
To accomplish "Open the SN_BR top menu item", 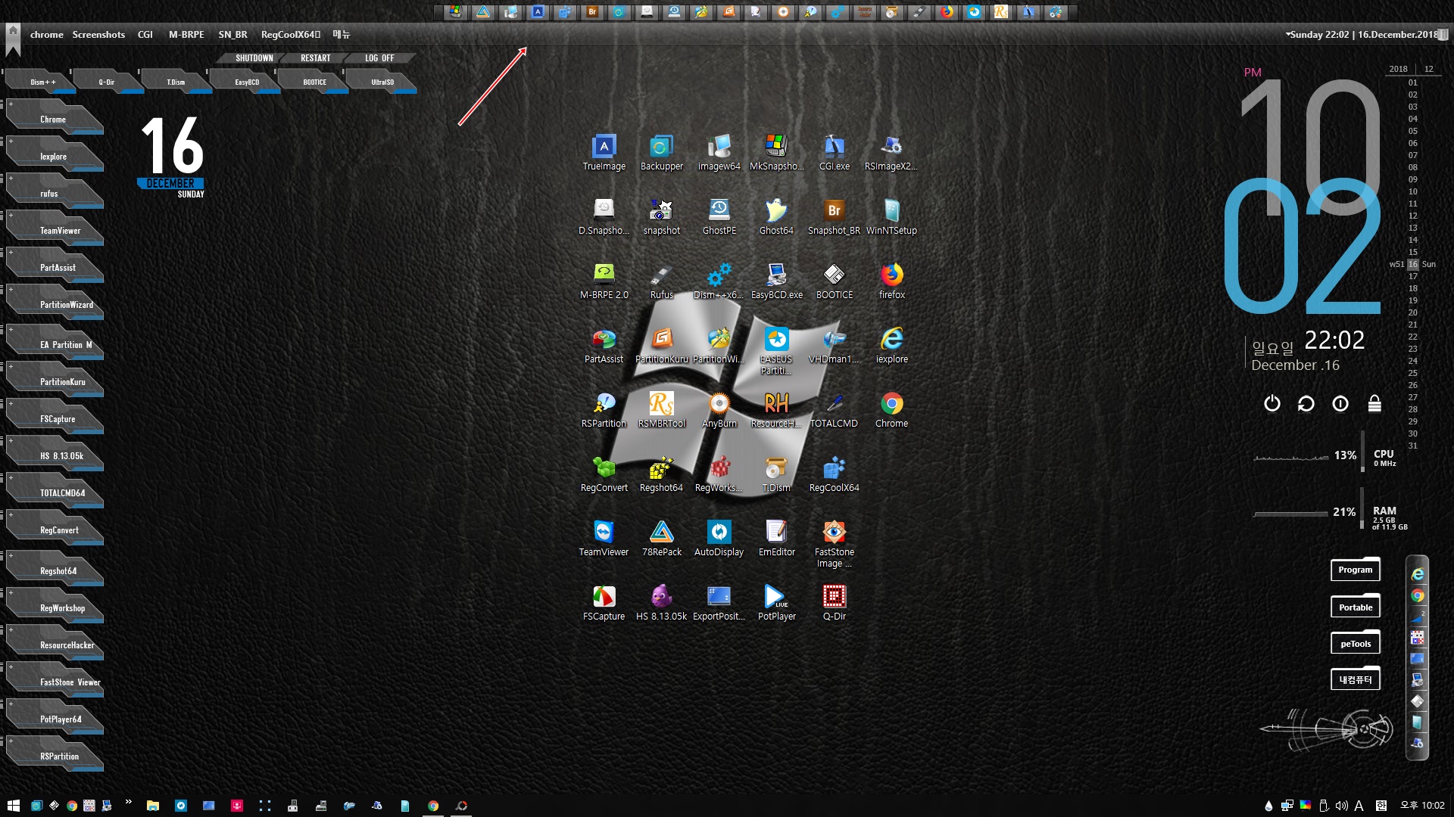I will pyautogui.click(x=232, y=35).
